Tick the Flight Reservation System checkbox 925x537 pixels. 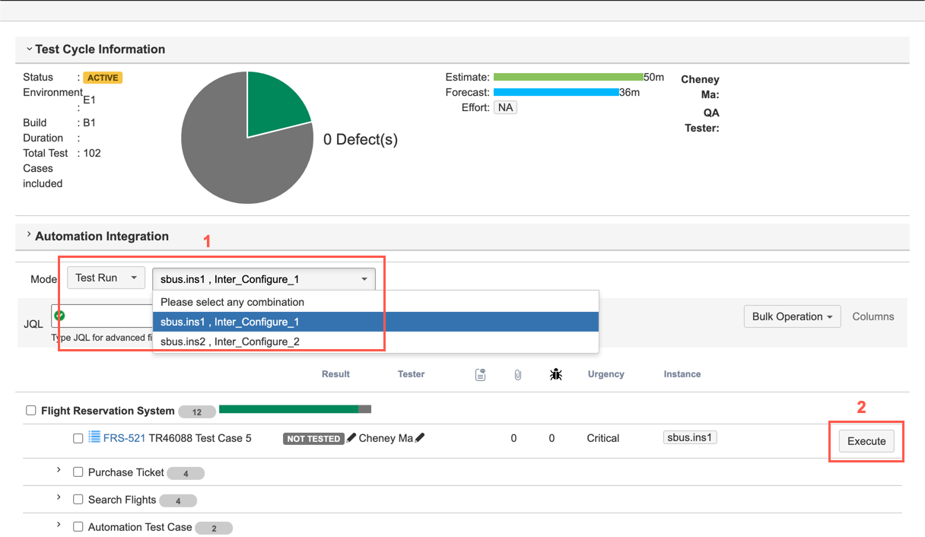[31, 411]
